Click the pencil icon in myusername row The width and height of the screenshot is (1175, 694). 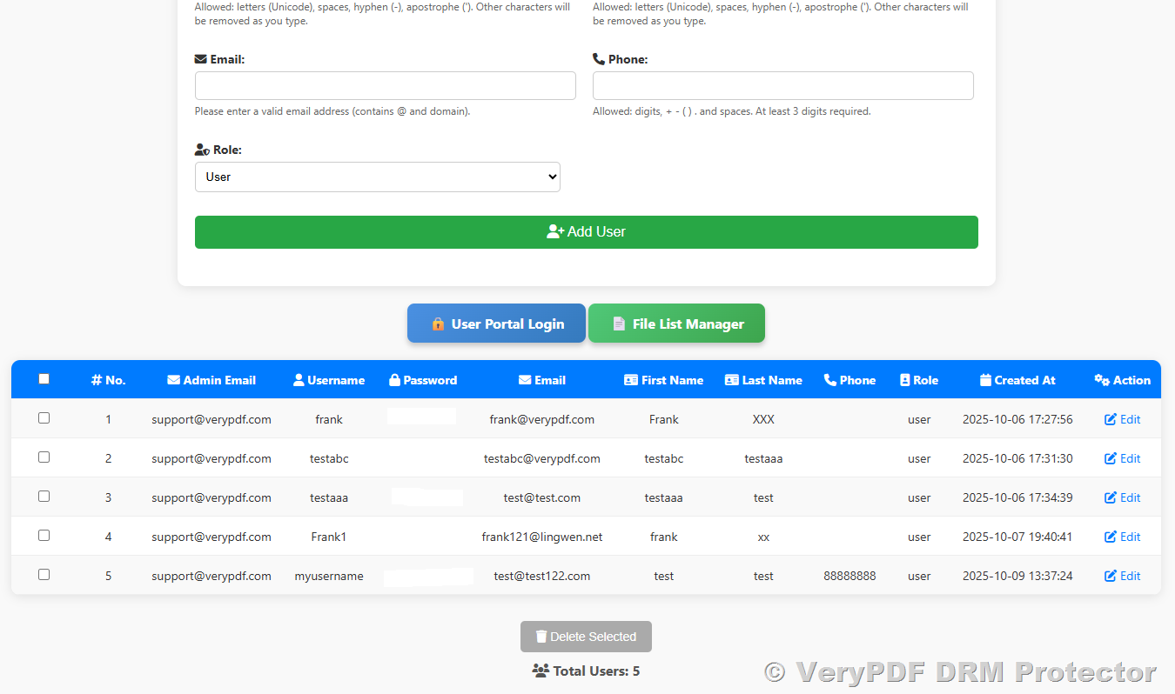pyautogui.click(x=1111, y=576)
